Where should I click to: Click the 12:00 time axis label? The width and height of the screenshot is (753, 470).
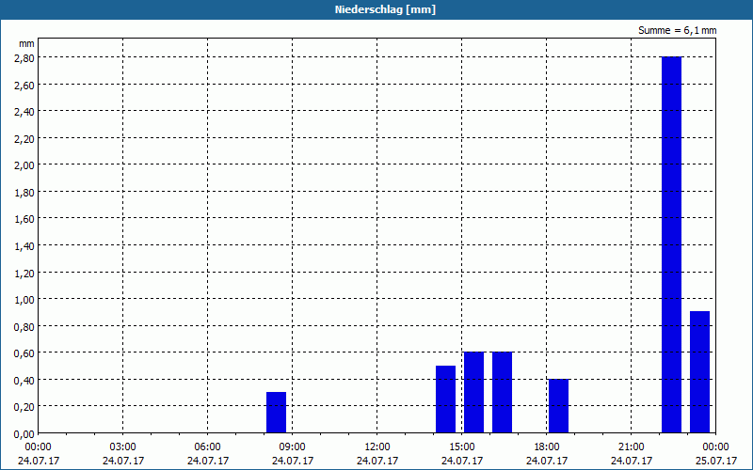pos(377,447)
